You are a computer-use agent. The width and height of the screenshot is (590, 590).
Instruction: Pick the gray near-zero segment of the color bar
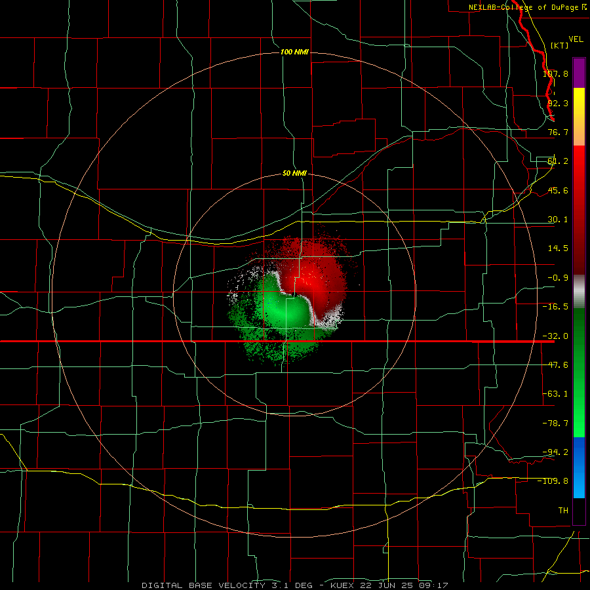click(x=579, y=291)
